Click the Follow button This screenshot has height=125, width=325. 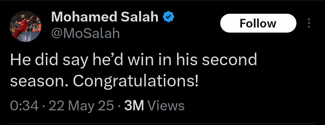point(258,23)
